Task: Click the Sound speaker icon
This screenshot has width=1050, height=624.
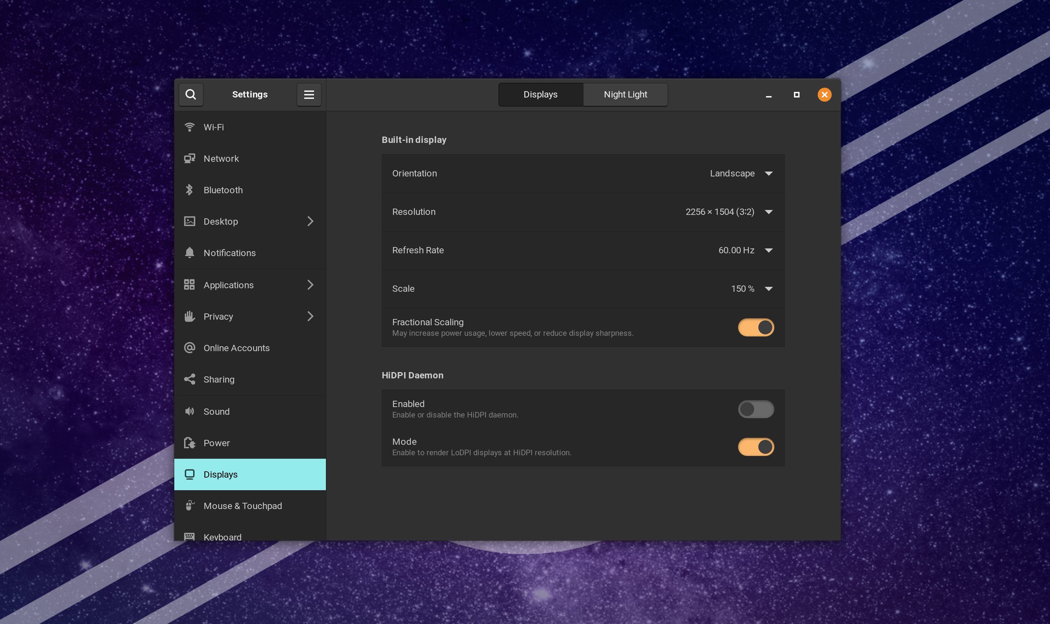Action: 190,411
